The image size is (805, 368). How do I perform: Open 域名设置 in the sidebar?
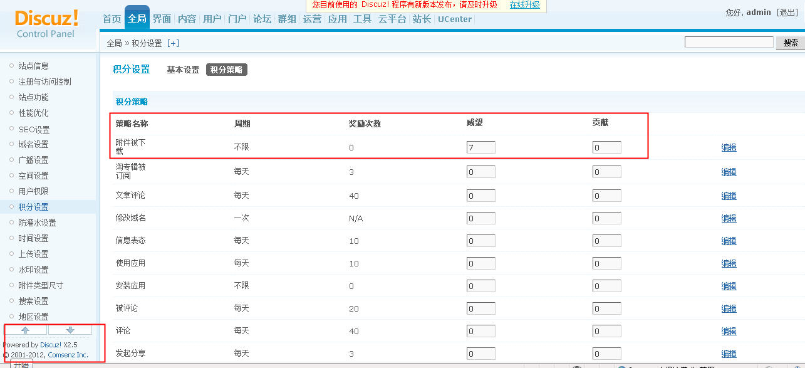33,144
